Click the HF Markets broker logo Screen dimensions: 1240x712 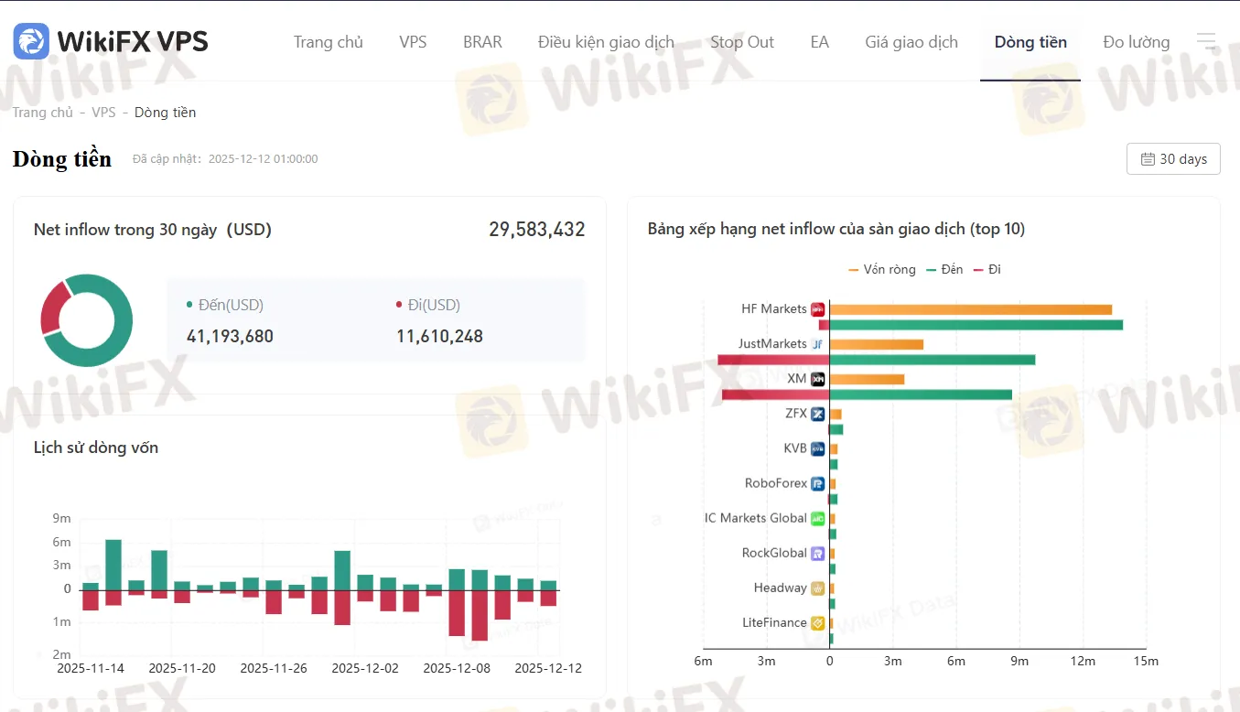coord(818,309)
